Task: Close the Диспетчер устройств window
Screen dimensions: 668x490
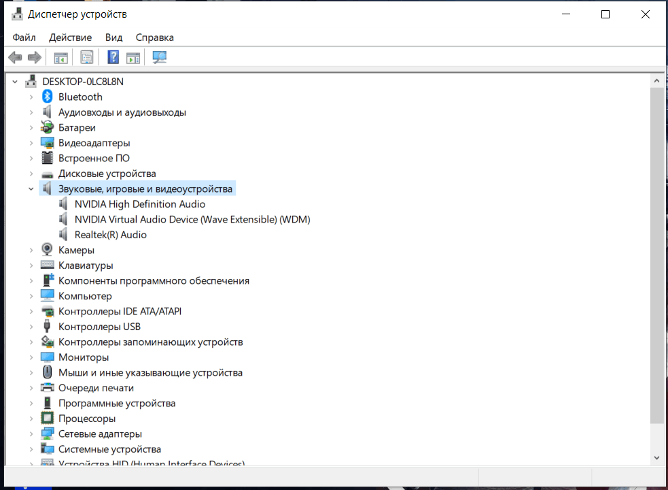Action: (645, 14)
